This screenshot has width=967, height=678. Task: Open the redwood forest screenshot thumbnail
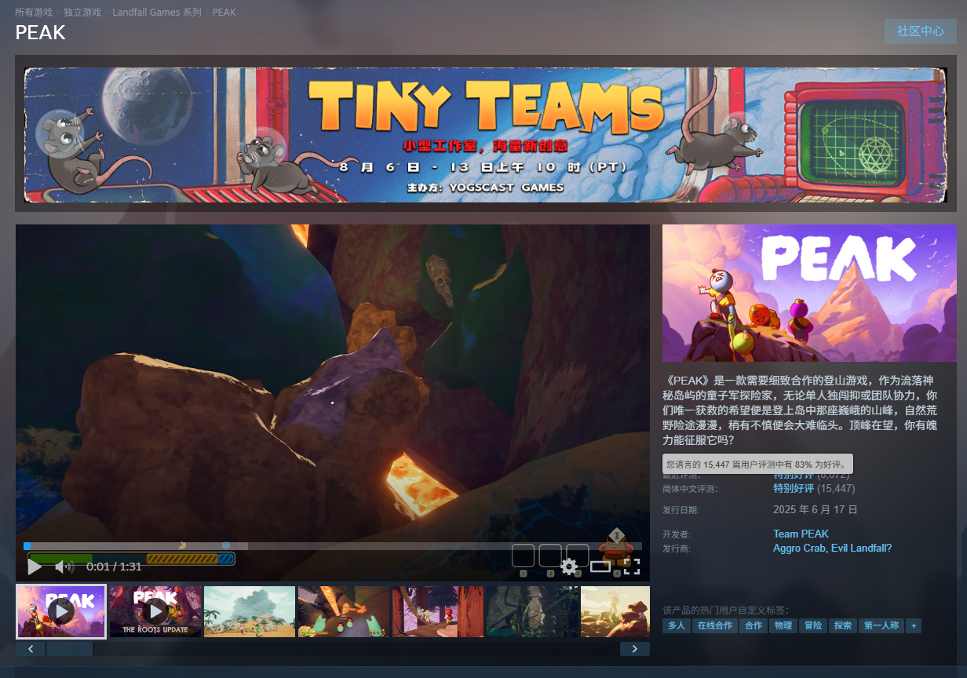438,611
